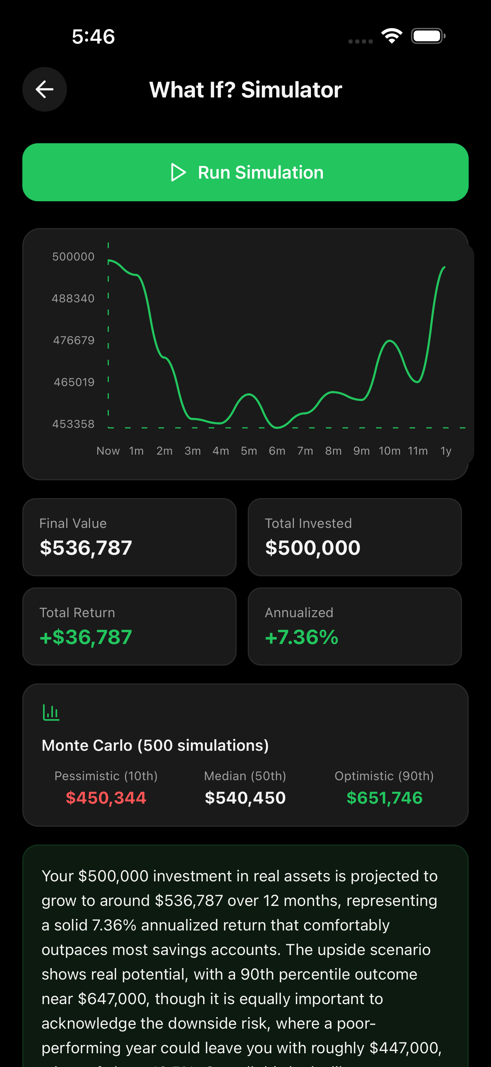Open the Total Invested card

tap(354, 537)
